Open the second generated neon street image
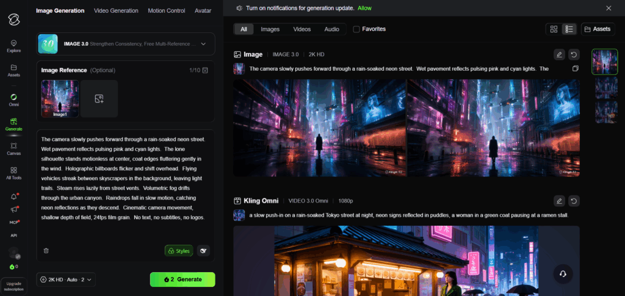The height and width of the screenshot is (296, 625). coord(493,128)
